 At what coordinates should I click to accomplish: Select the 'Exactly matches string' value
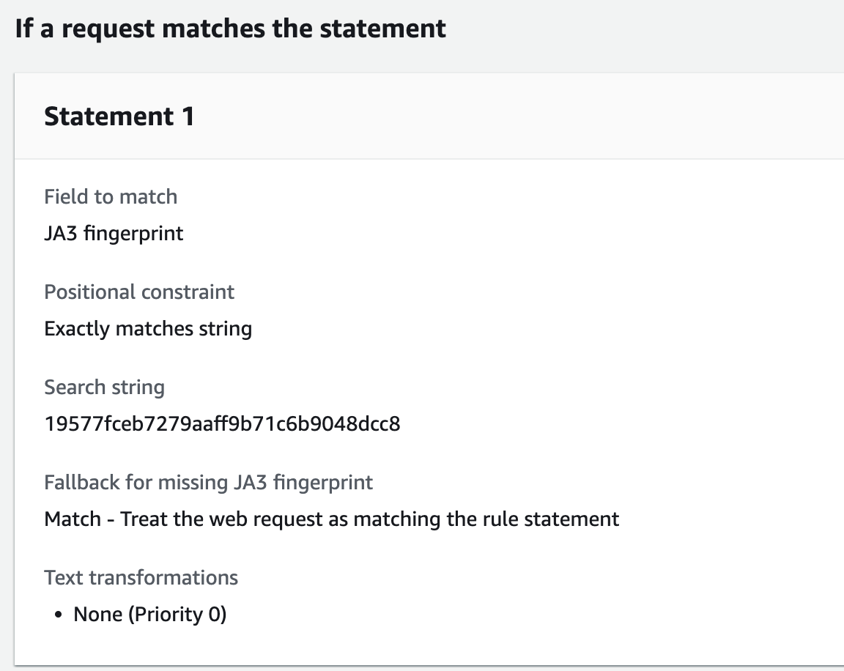(148, 328)
